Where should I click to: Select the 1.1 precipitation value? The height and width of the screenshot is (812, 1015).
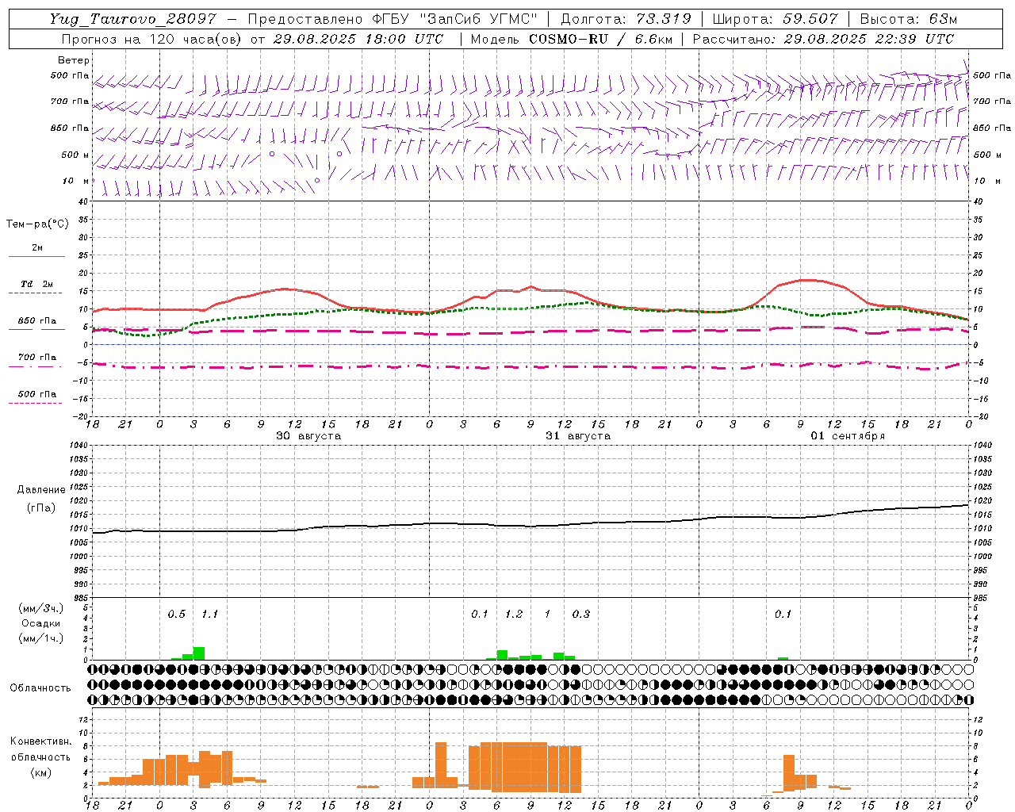click(x=209, y=614)
